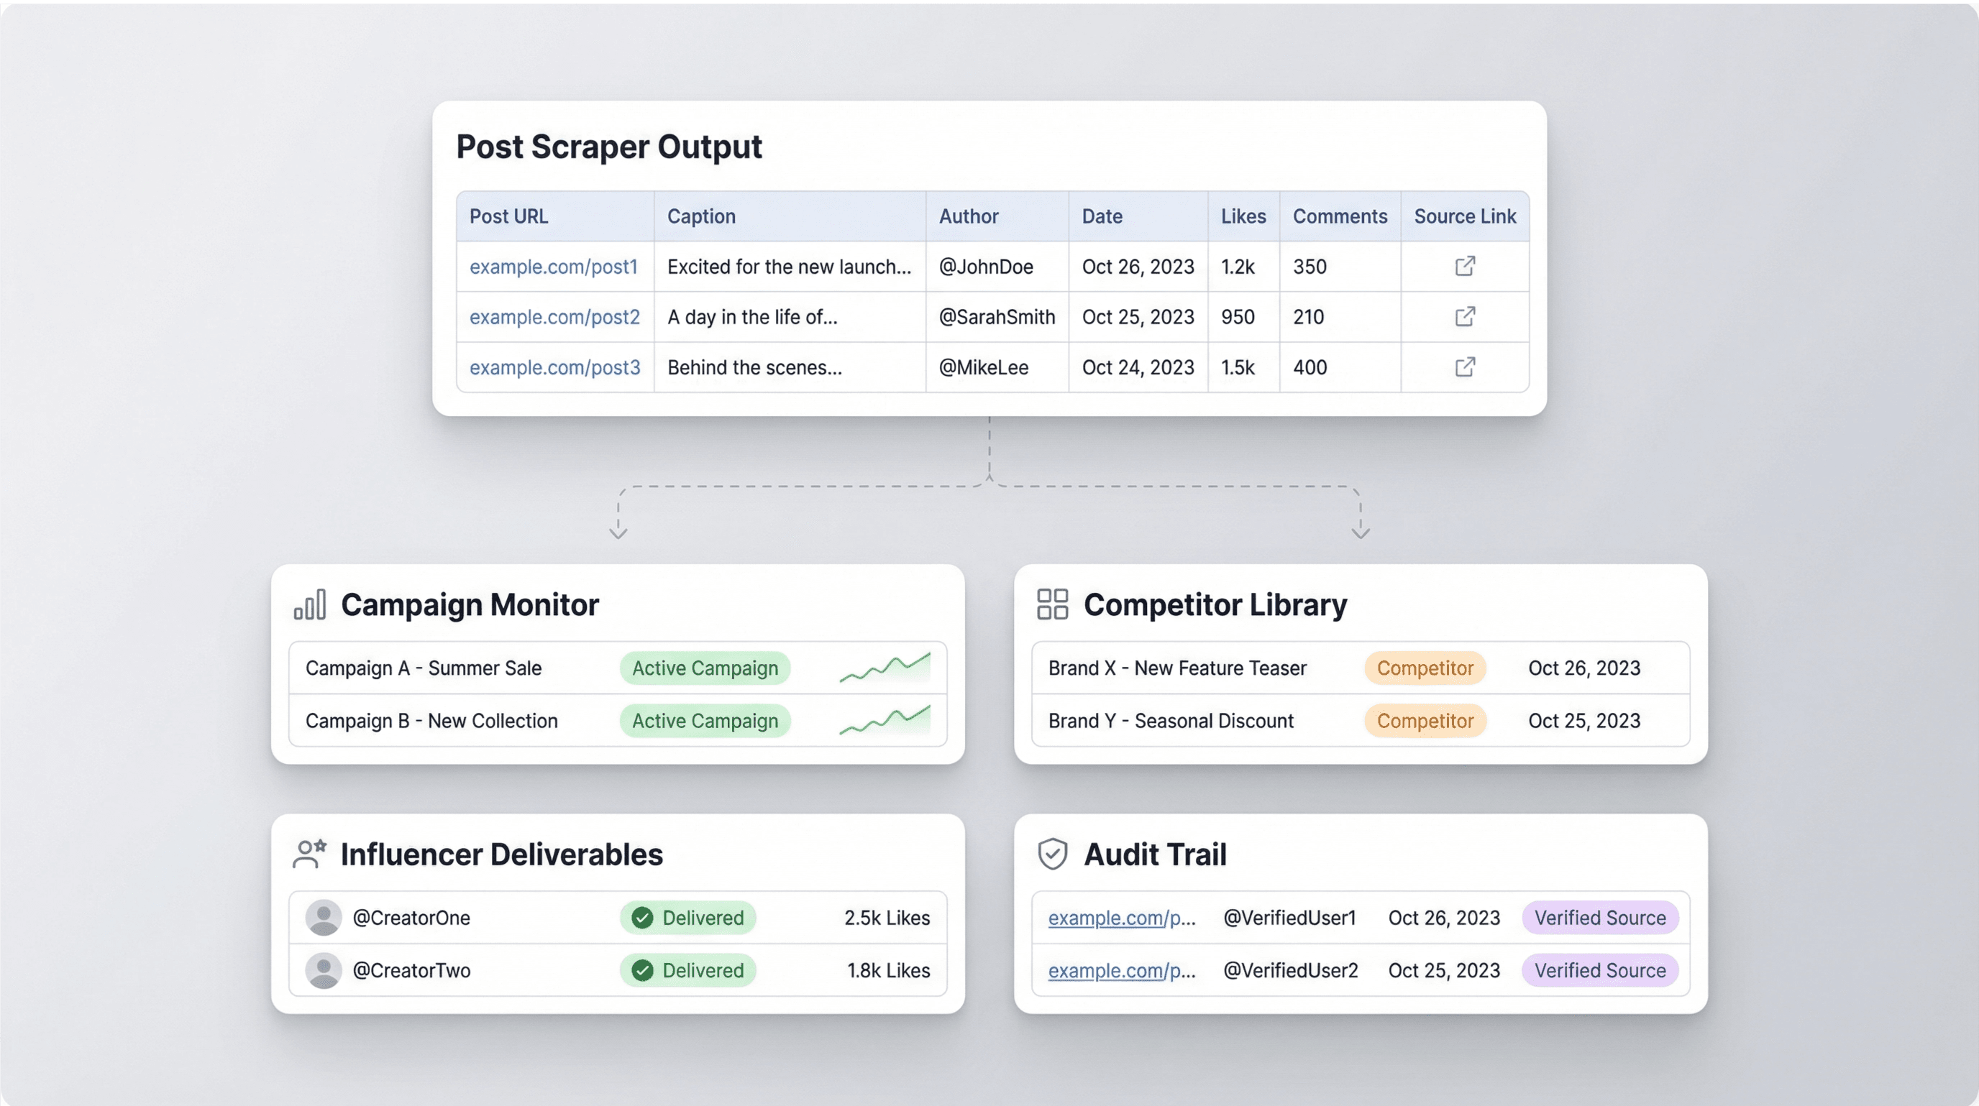This screenshot has height=1106, width=1979.
Task: Click the Competitor Library grid icon
Action: [x=1052, y=604]
